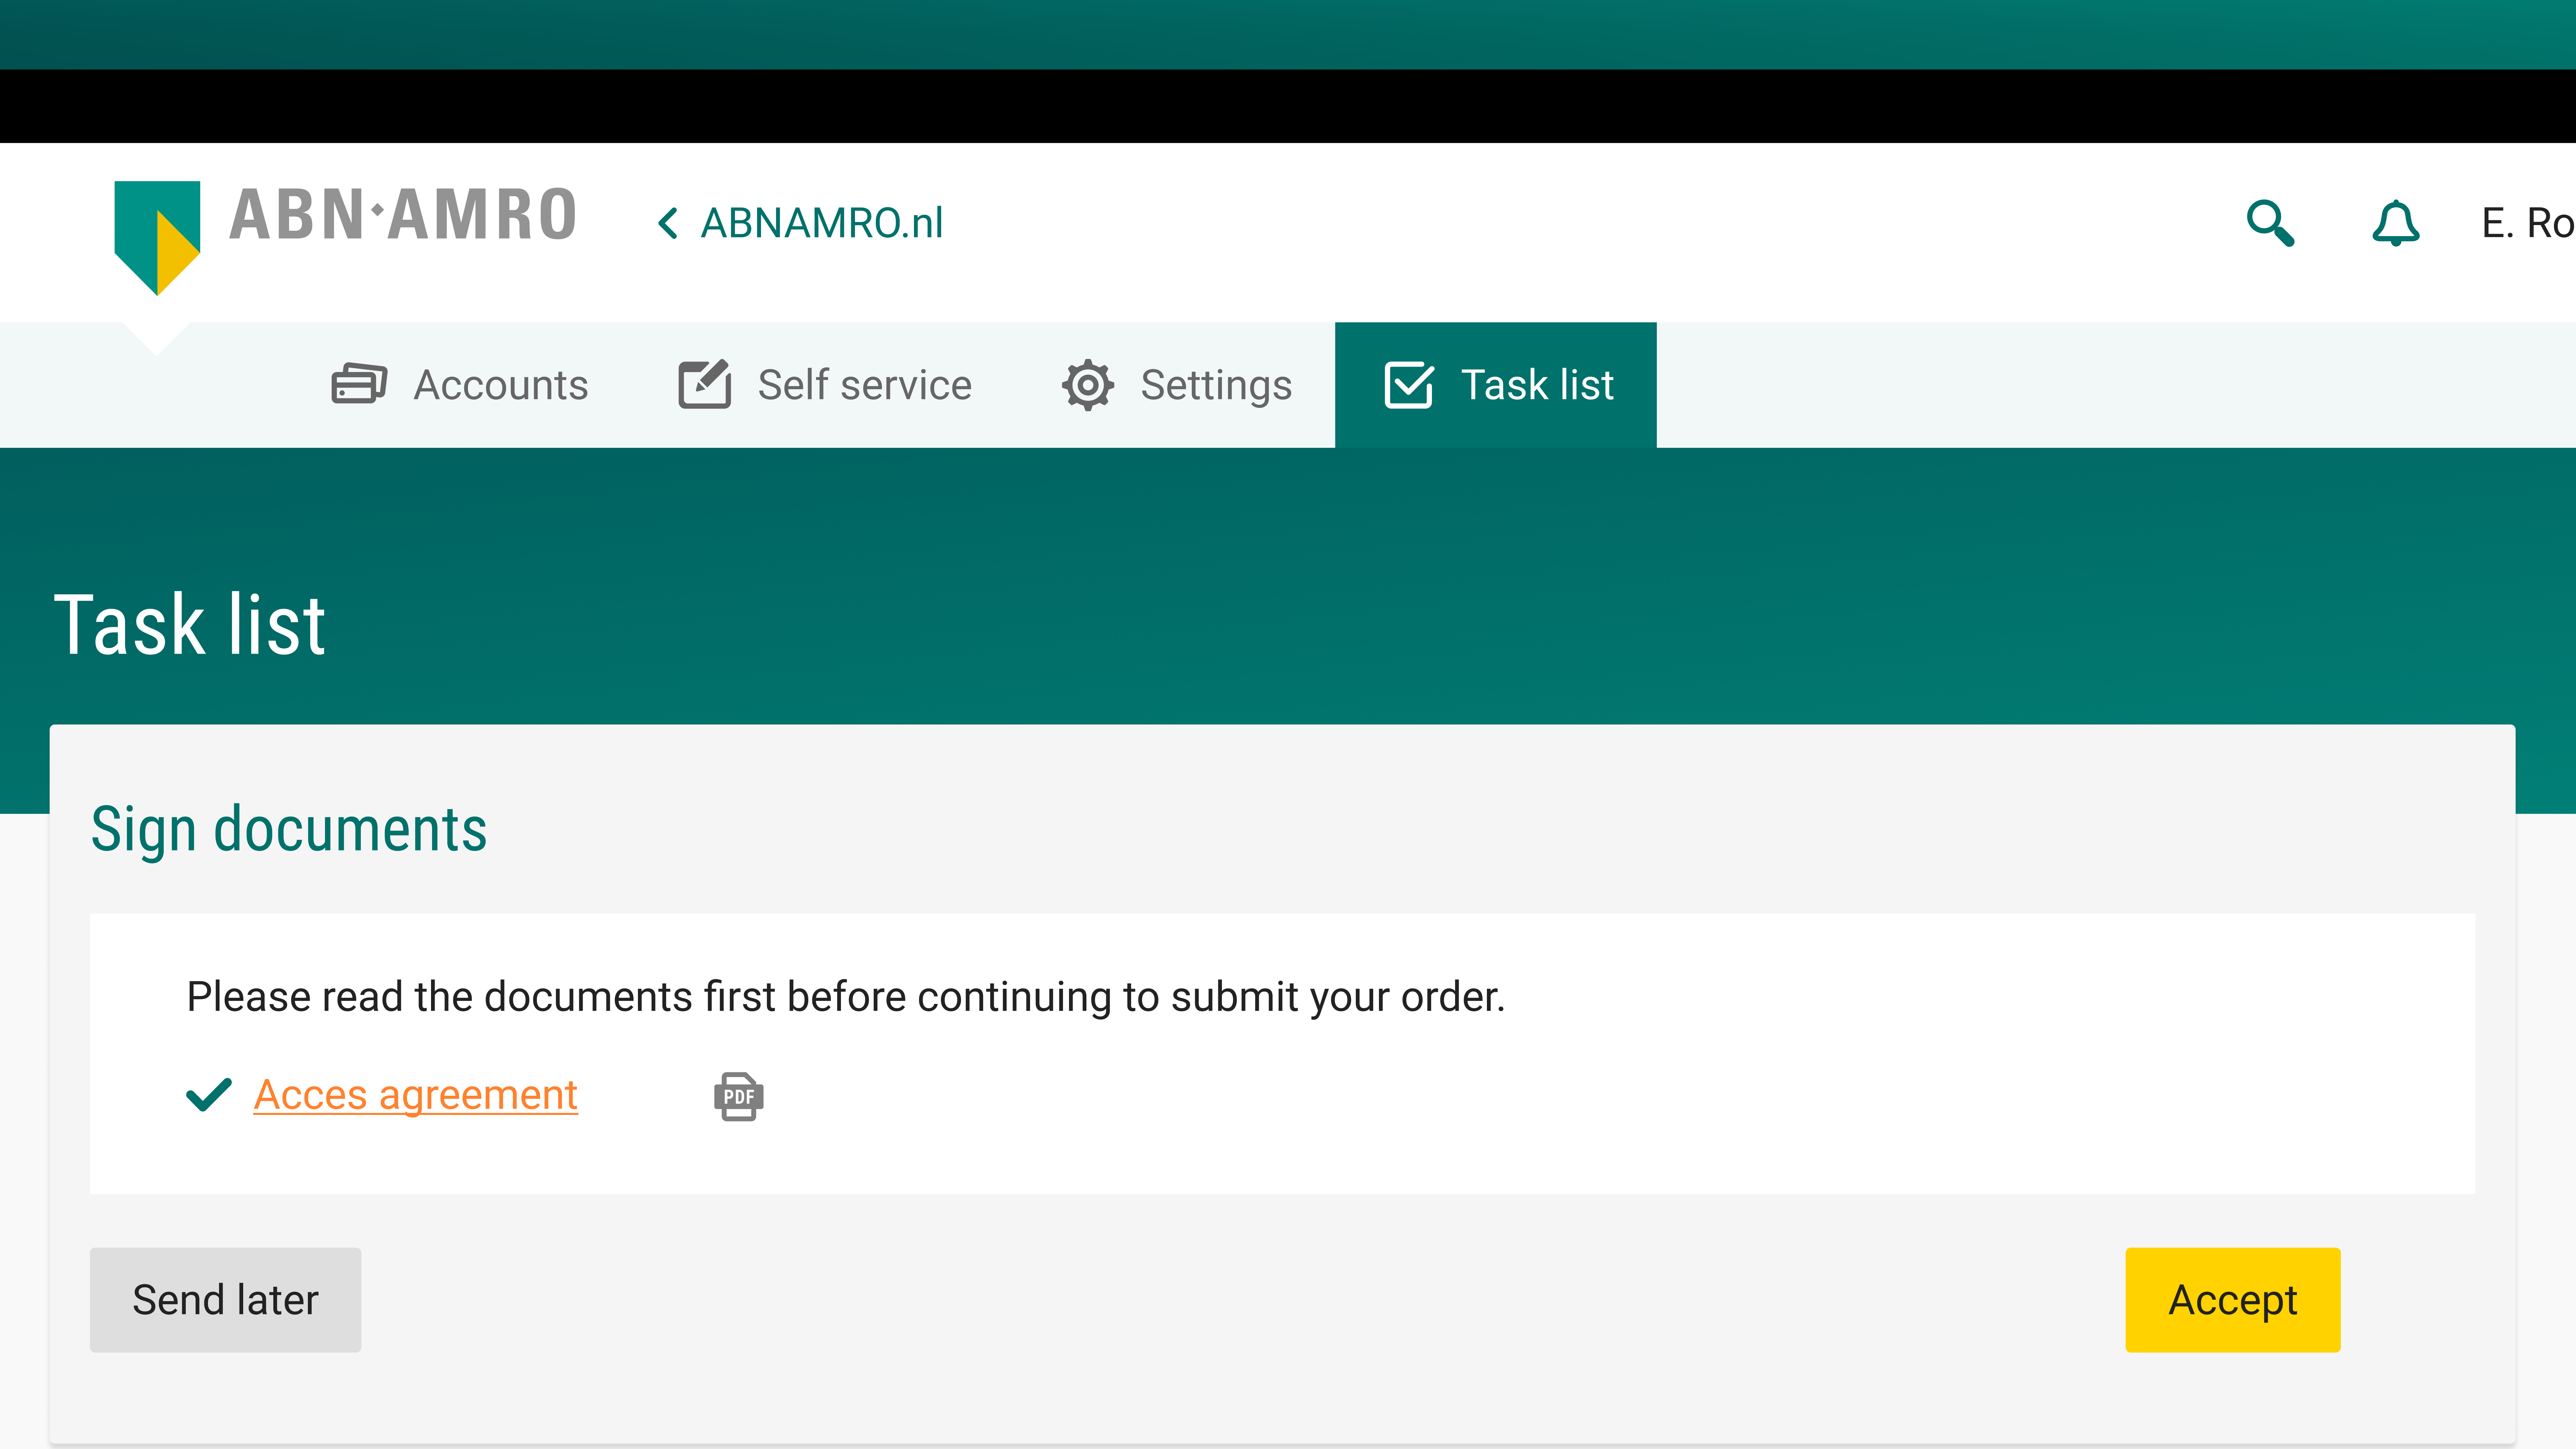The height and width of the screenshot is (1449, 2576).
Task: Click the Sign documents heading
Action: point(289,830)
